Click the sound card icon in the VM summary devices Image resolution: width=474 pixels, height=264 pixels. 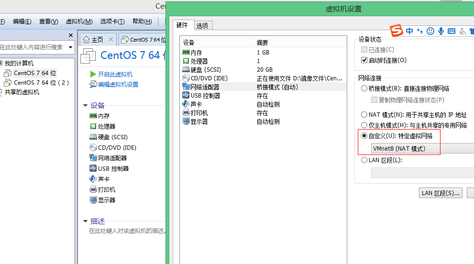click(93, 179)
